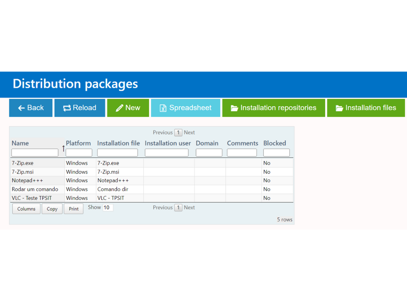
Task: Select the Notepad+++ package row
Action: point(152,181)
